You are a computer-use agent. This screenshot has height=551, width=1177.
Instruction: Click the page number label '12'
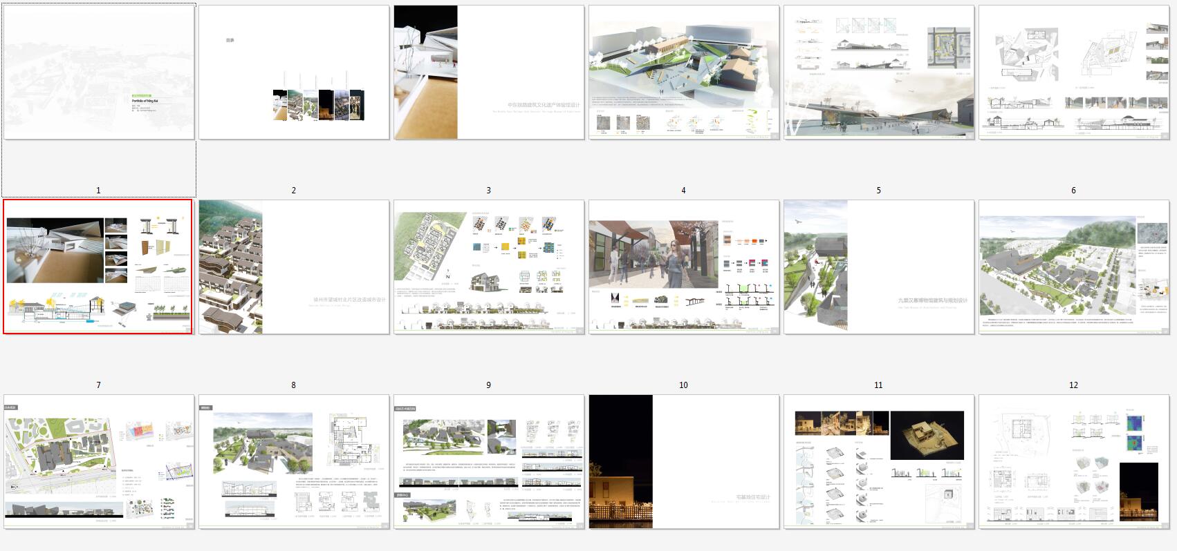[1073, 385]
